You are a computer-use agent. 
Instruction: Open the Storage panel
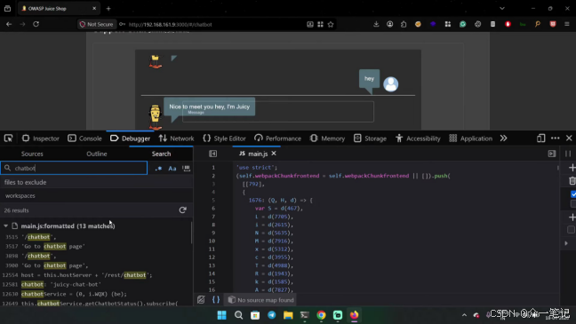pos(370,138)
